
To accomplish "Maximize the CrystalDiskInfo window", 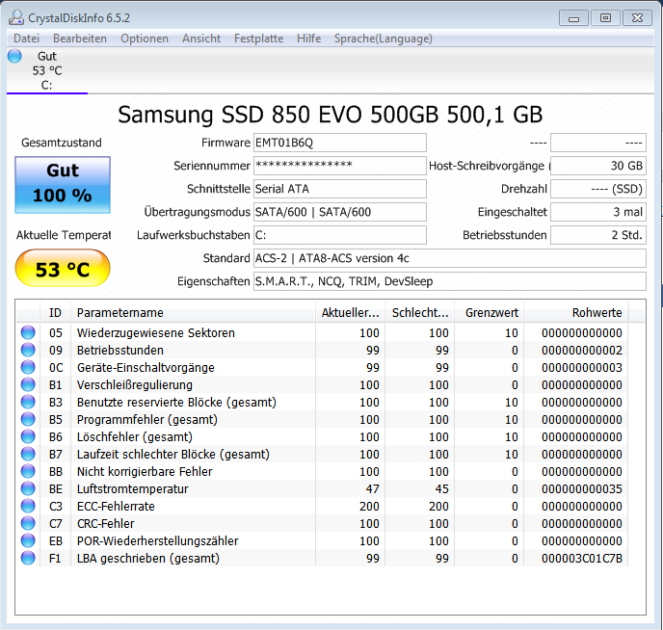I will coord(605,18).
